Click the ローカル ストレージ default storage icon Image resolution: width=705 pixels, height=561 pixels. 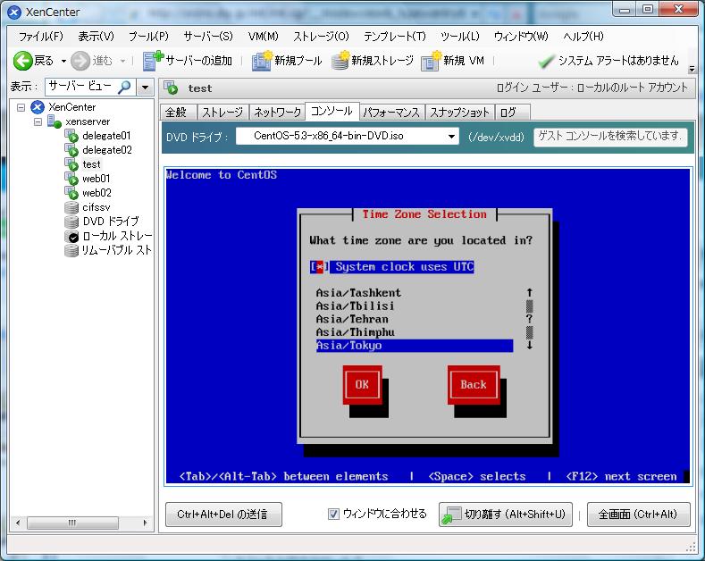coord(71,236)
